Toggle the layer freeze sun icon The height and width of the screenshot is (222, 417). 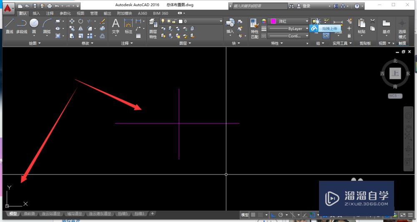tap(168, 21)
